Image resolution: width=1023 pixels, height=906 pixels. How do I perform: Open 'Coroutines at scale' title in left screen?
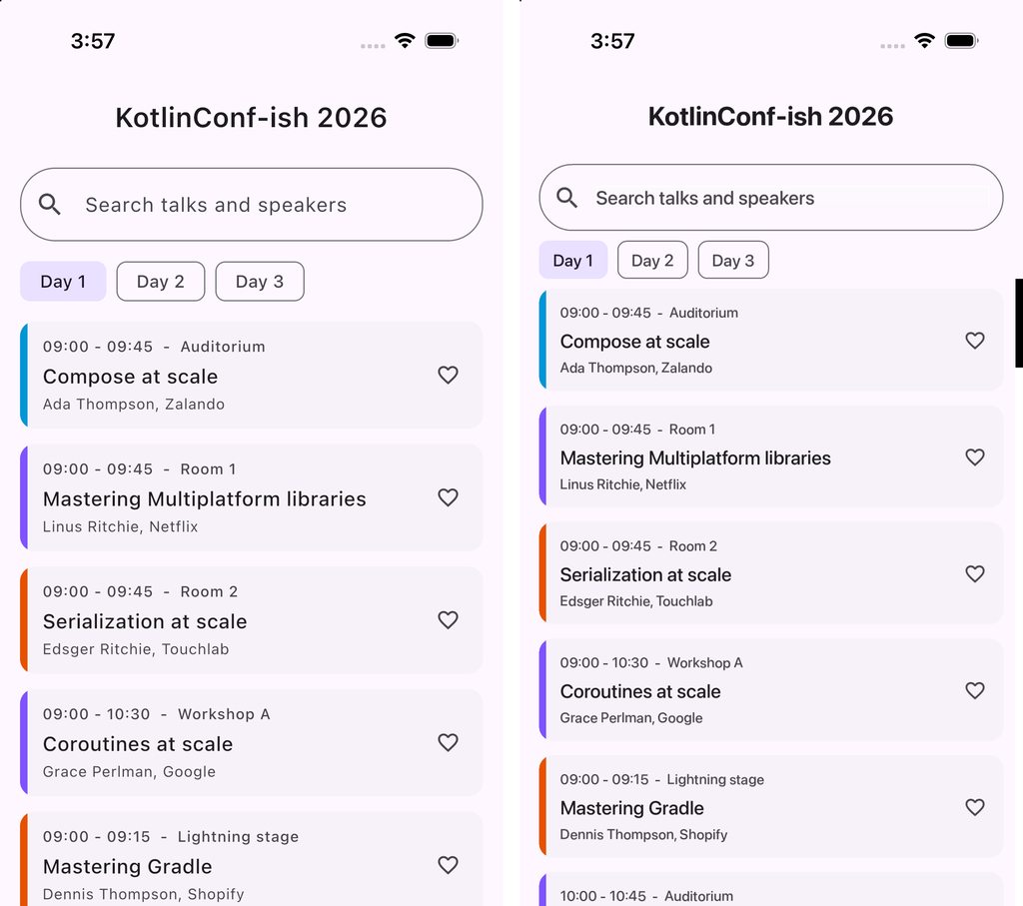(138, 744)
